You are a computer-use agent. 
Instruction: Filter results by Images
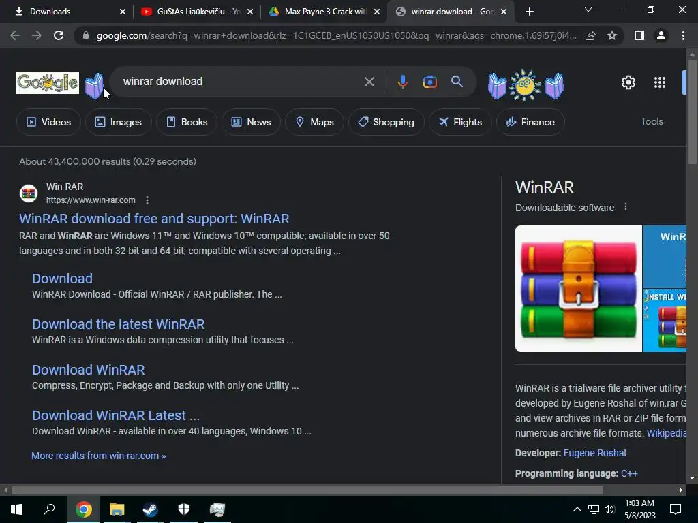[x=119, y=122]
